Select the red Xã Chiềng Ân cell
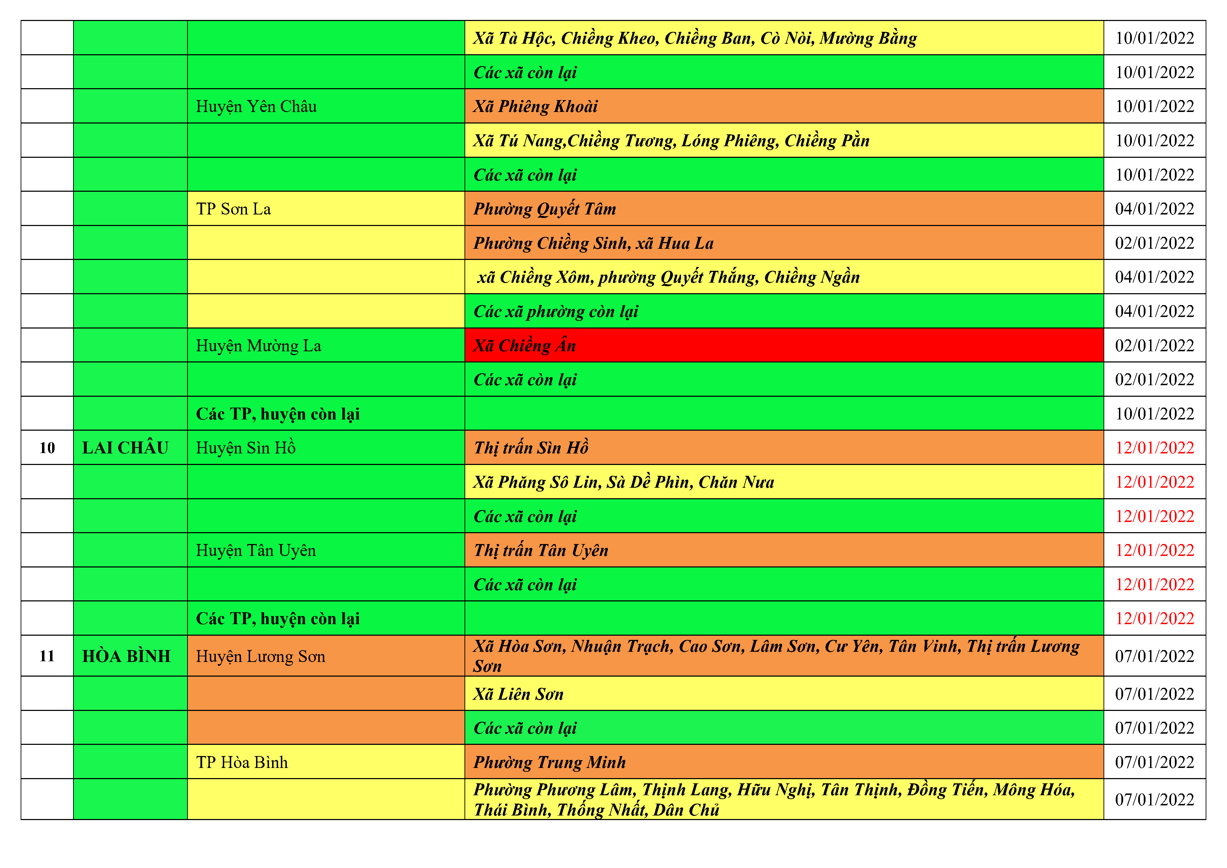Image resolution: width=1227 pixels, height=868 pixels. (x=783, y=345)
